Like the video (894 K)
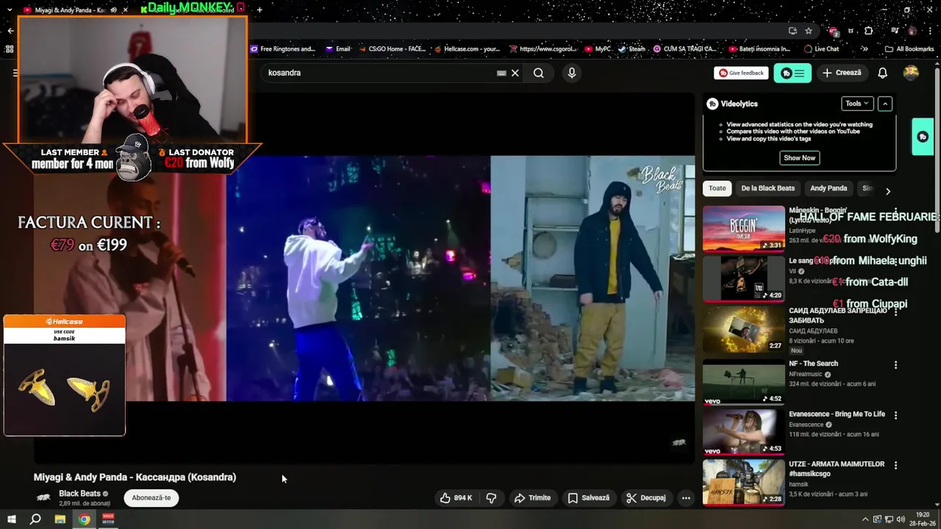The width and height of the screenshot is (941, 529). (456, 497)
